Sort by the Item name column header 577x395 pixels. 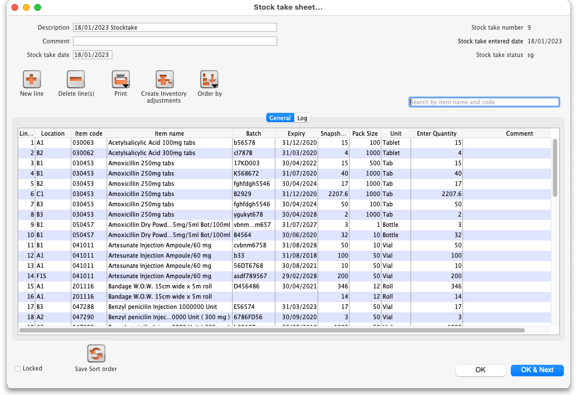coord(169,133)
